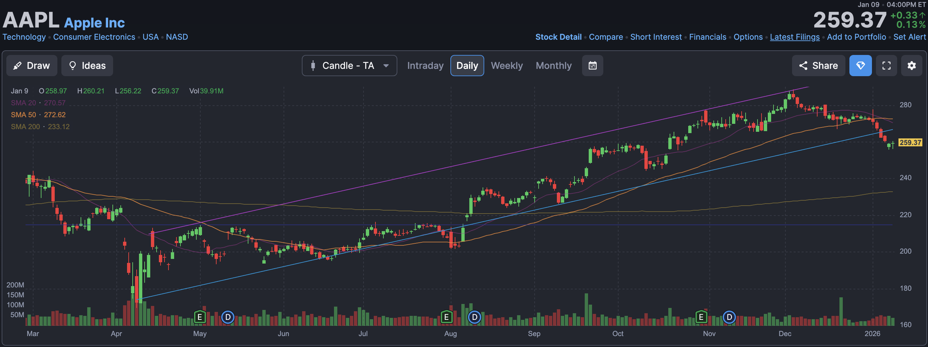Screen dimensions: 928x347
Task: Click the August dividend D marker
Action: click(474, 317)
